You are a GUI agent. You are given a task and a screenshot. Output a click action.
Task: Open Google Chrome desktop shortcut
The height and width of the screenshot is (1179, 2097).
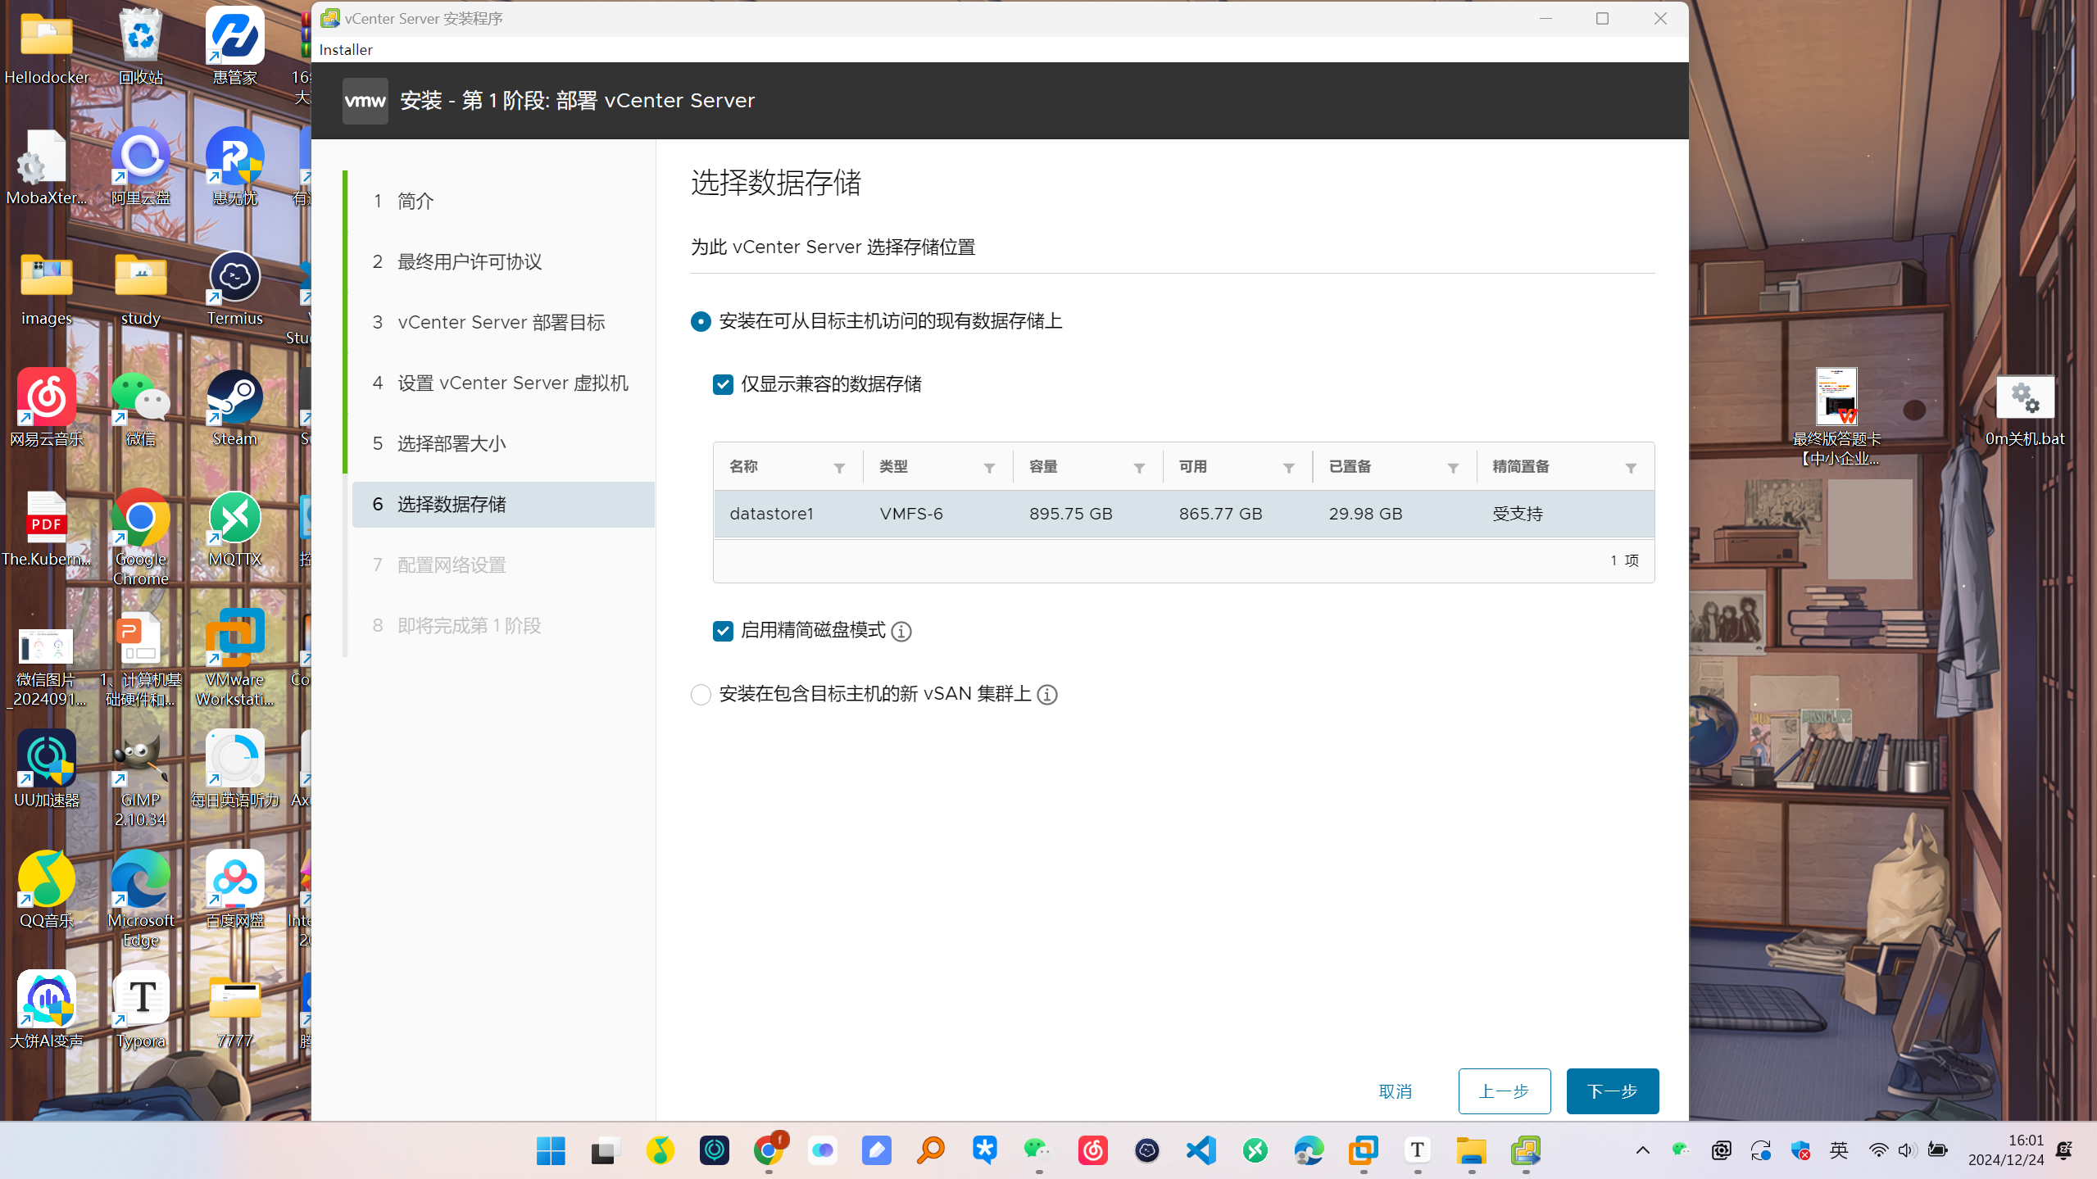pos(141,538)
